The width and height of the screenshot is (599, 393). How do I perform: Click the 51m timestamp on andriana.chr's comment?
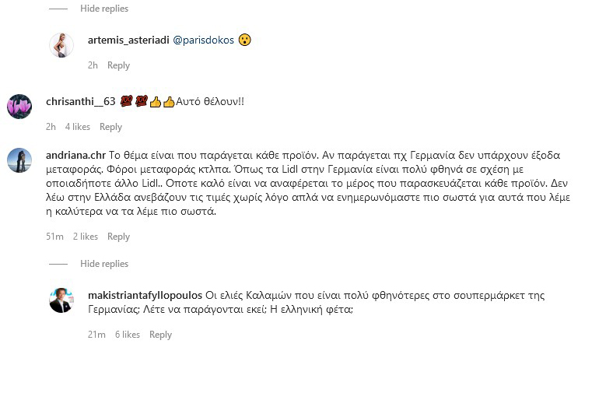coord(54,237)
